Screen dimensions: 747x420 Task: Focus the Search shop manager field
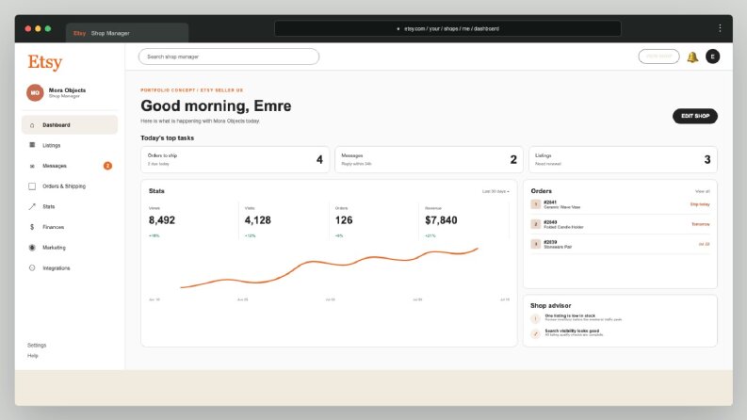tap(229, 57)
